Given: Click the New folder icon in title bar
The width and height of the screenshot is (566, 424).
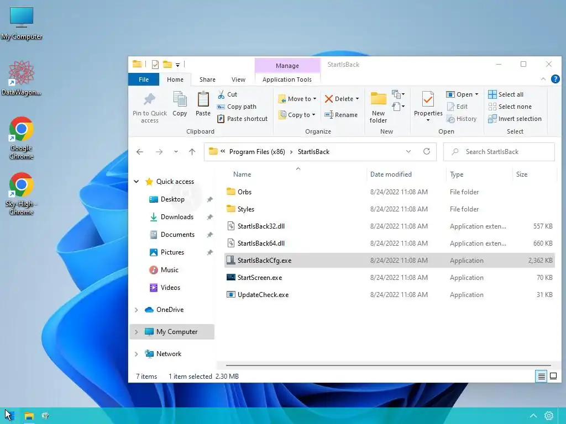Looking at the screenshot, I should 167,65.
